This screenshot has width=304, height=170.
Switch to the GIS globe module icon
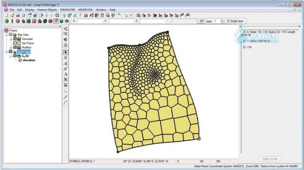[x=61, y=21]
